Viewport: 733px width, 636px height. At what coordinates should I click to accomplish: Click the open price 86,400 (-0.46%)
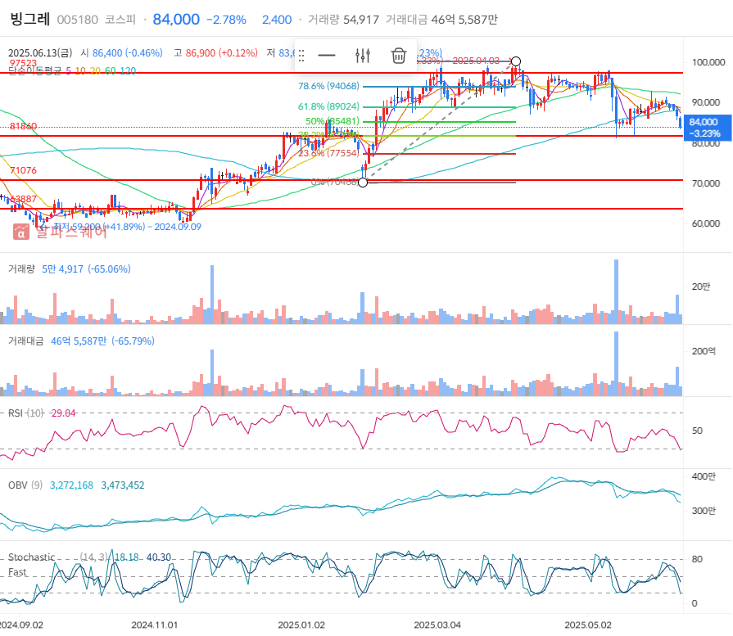pyautogui.click(x=127, y=53)
